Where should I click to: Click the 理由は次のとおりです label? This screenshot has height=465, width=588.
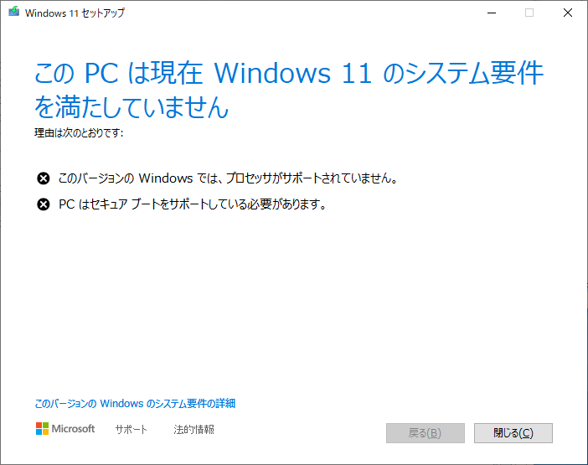79,132
